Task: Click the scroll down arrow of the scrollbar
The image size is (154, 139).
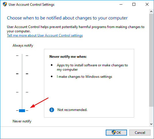Action: click(151, 124)
